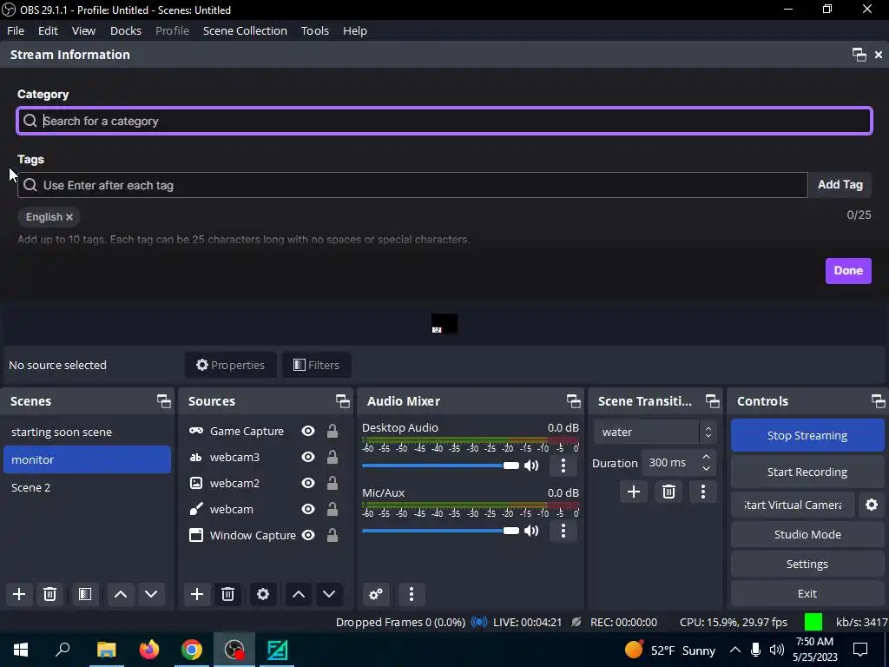The image size is (889, 667).
Task: Move scene down arrow
Action: 151,594
